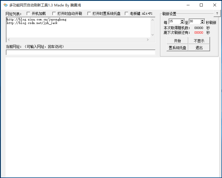222x178 pixels.
Task: Click the 置系统托盘 button
Action: tap(177, 48)
